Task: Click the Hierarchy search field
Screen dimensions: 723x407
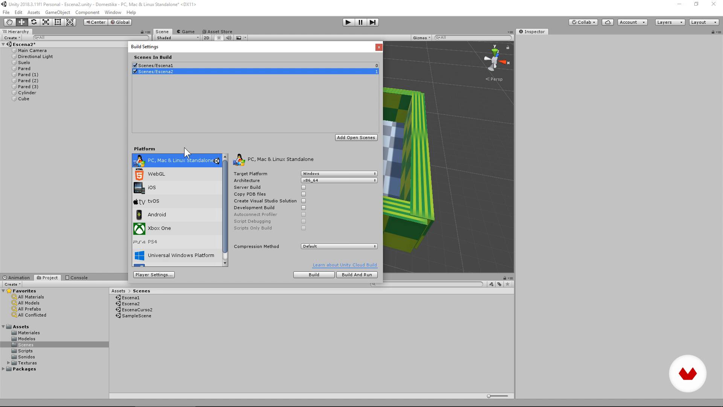Action: pyautogui.click(x=92, y=38)
